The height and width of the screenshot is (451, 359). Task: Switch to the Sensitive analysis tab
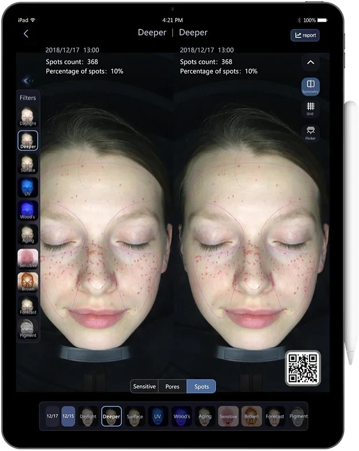coord(144,386)
